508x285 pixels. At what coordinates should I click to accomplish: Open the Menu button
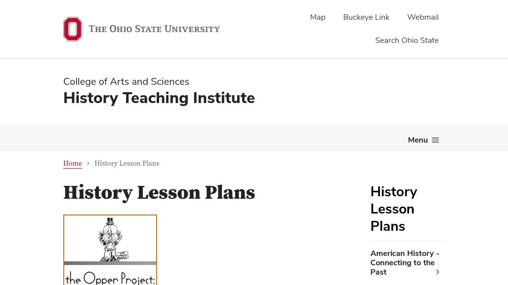pyautogui.click(x=423, y=140)
